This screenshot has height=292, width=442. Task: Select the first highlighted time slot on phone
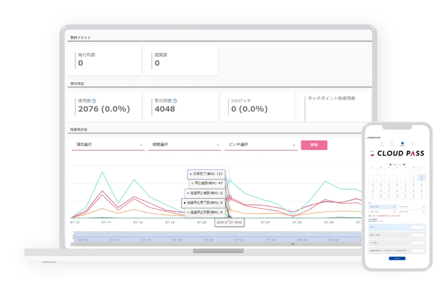coord(383,207)
